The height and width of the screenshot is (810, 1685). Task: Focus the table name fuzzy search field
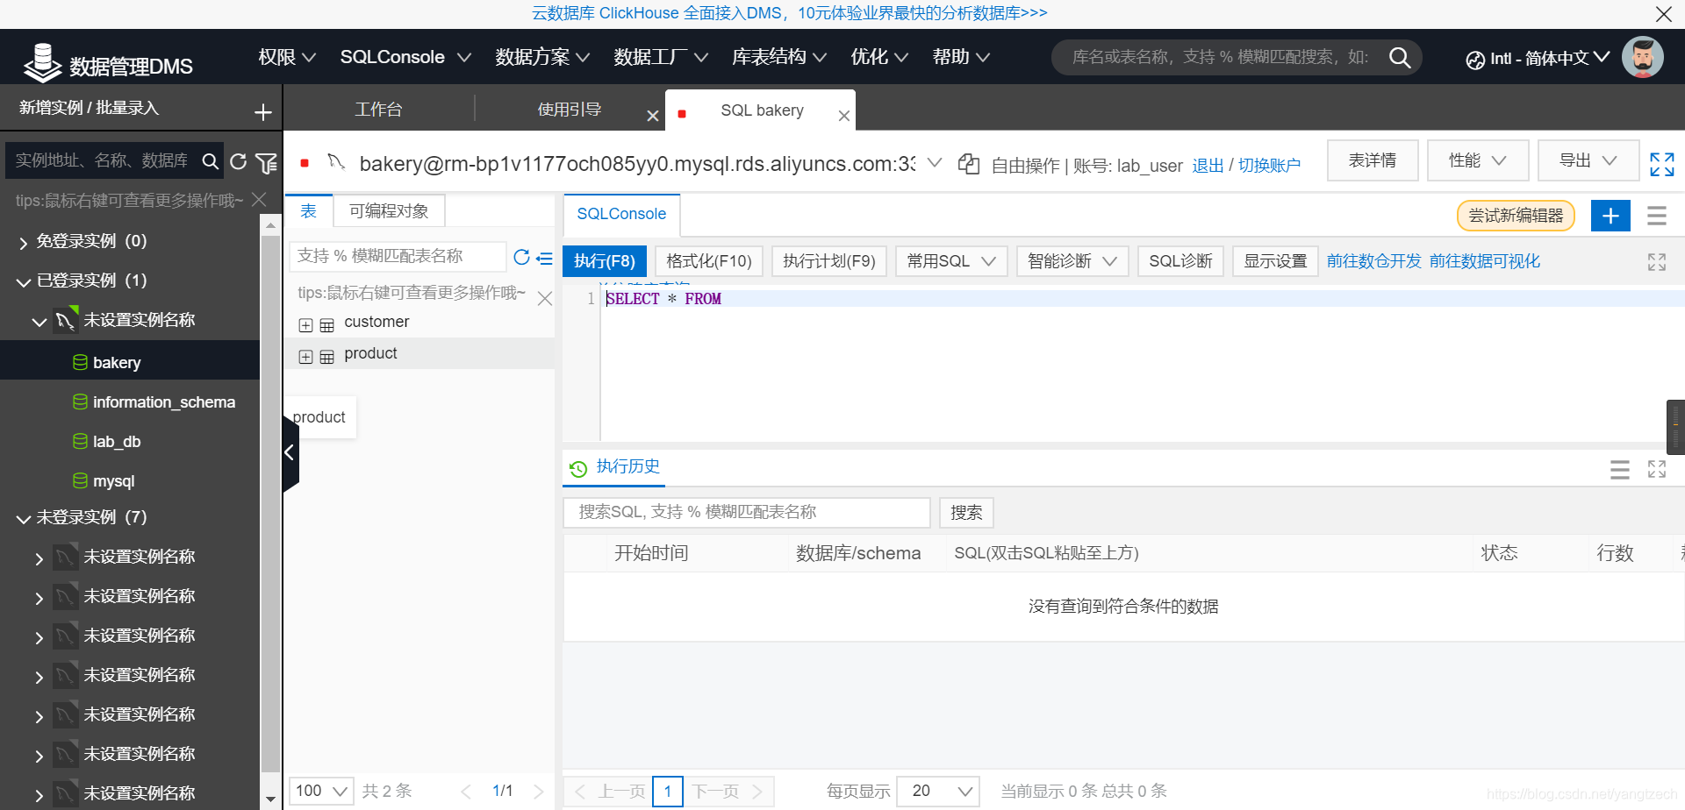398,256
